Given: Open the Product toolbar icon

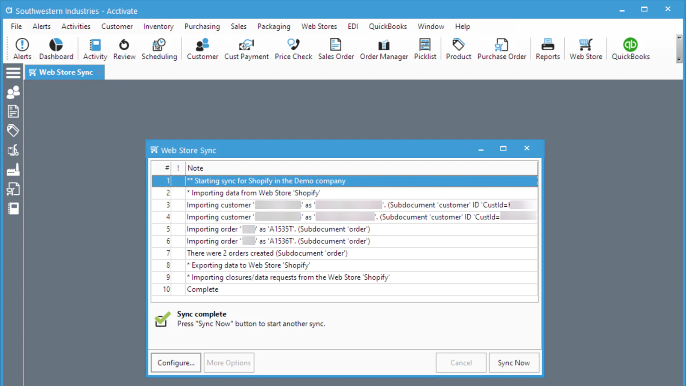Looking at the screenshot, I should click(458, 49).
